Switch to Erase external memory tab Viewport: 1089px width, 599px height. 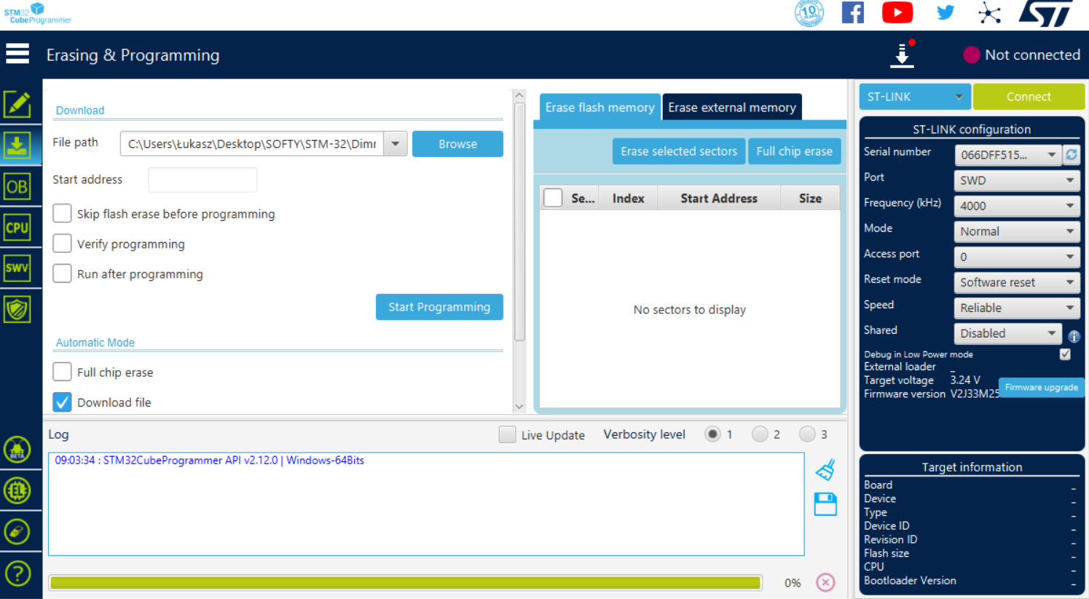point(732,107)
